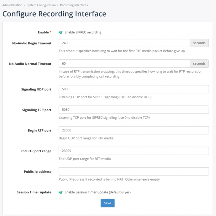Click the 'End RTP port range' label
The width and height of the screenshot is (216, 216).
click(36, 151)
